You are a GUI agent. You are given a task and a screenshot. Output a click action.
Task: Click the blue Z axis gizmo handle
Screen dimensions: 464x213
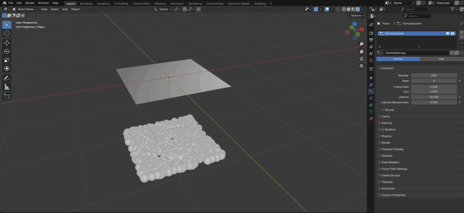(354, 24)
